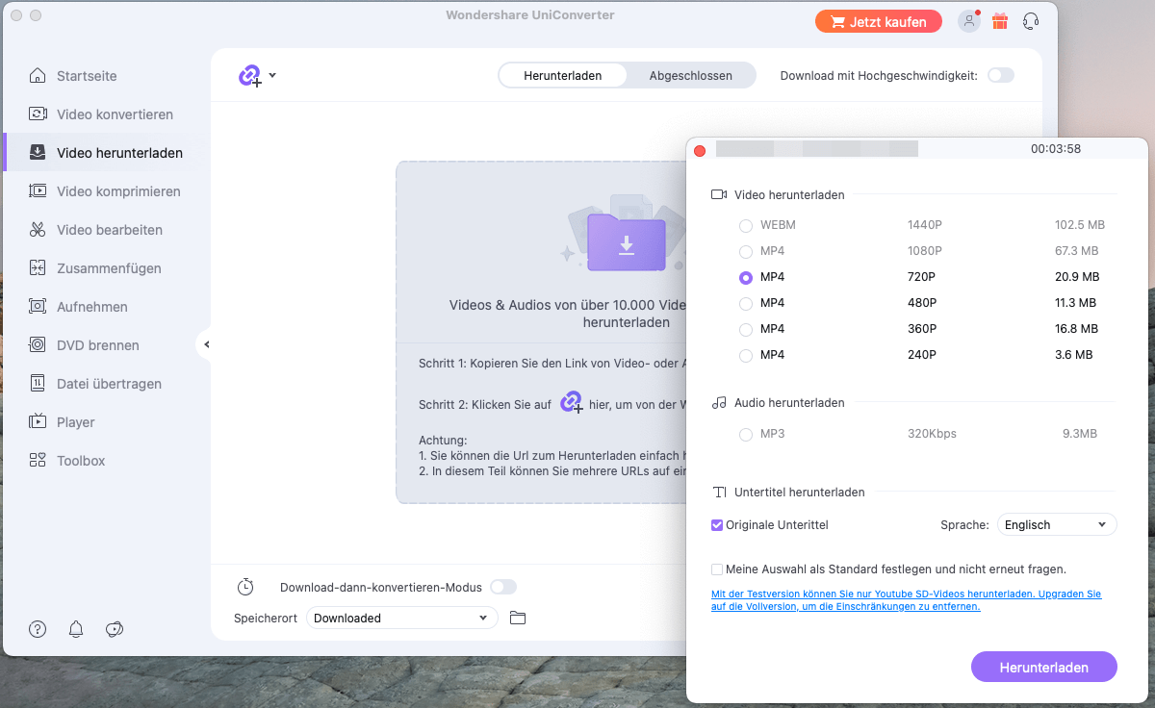The image size is (1155, 708).
Task: Click the purple download folder illustration
Action: pyautogui.click(x=626, y=242)
